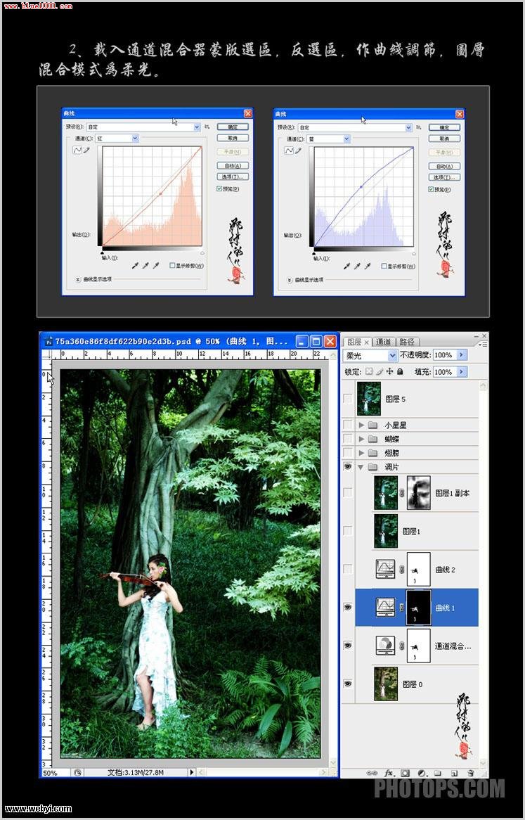
Task: Select curve point tool in red-channel Curves dialog
Action: tap(77, 150)
